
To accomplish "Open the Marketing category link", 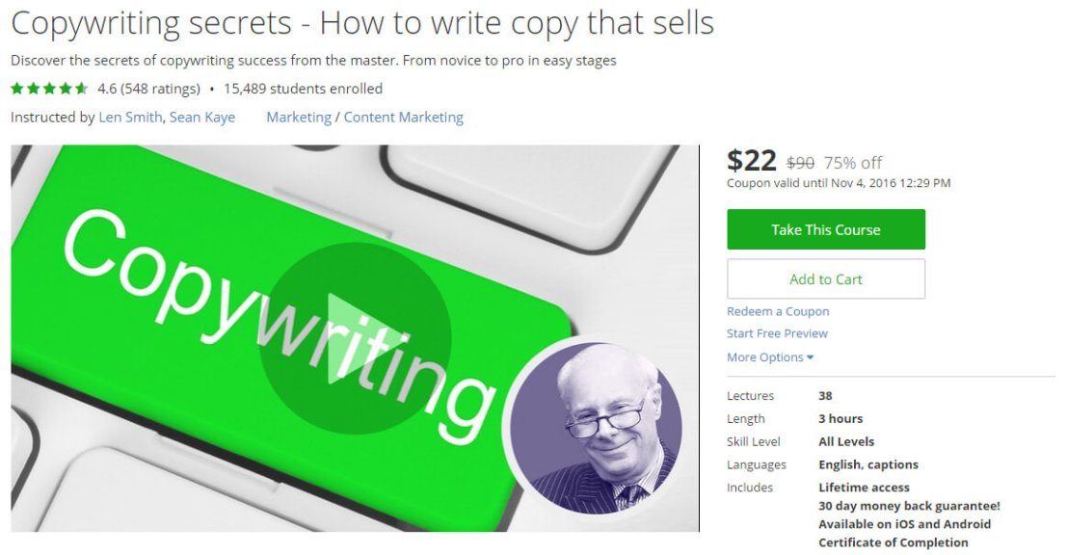I will (299, 117).
